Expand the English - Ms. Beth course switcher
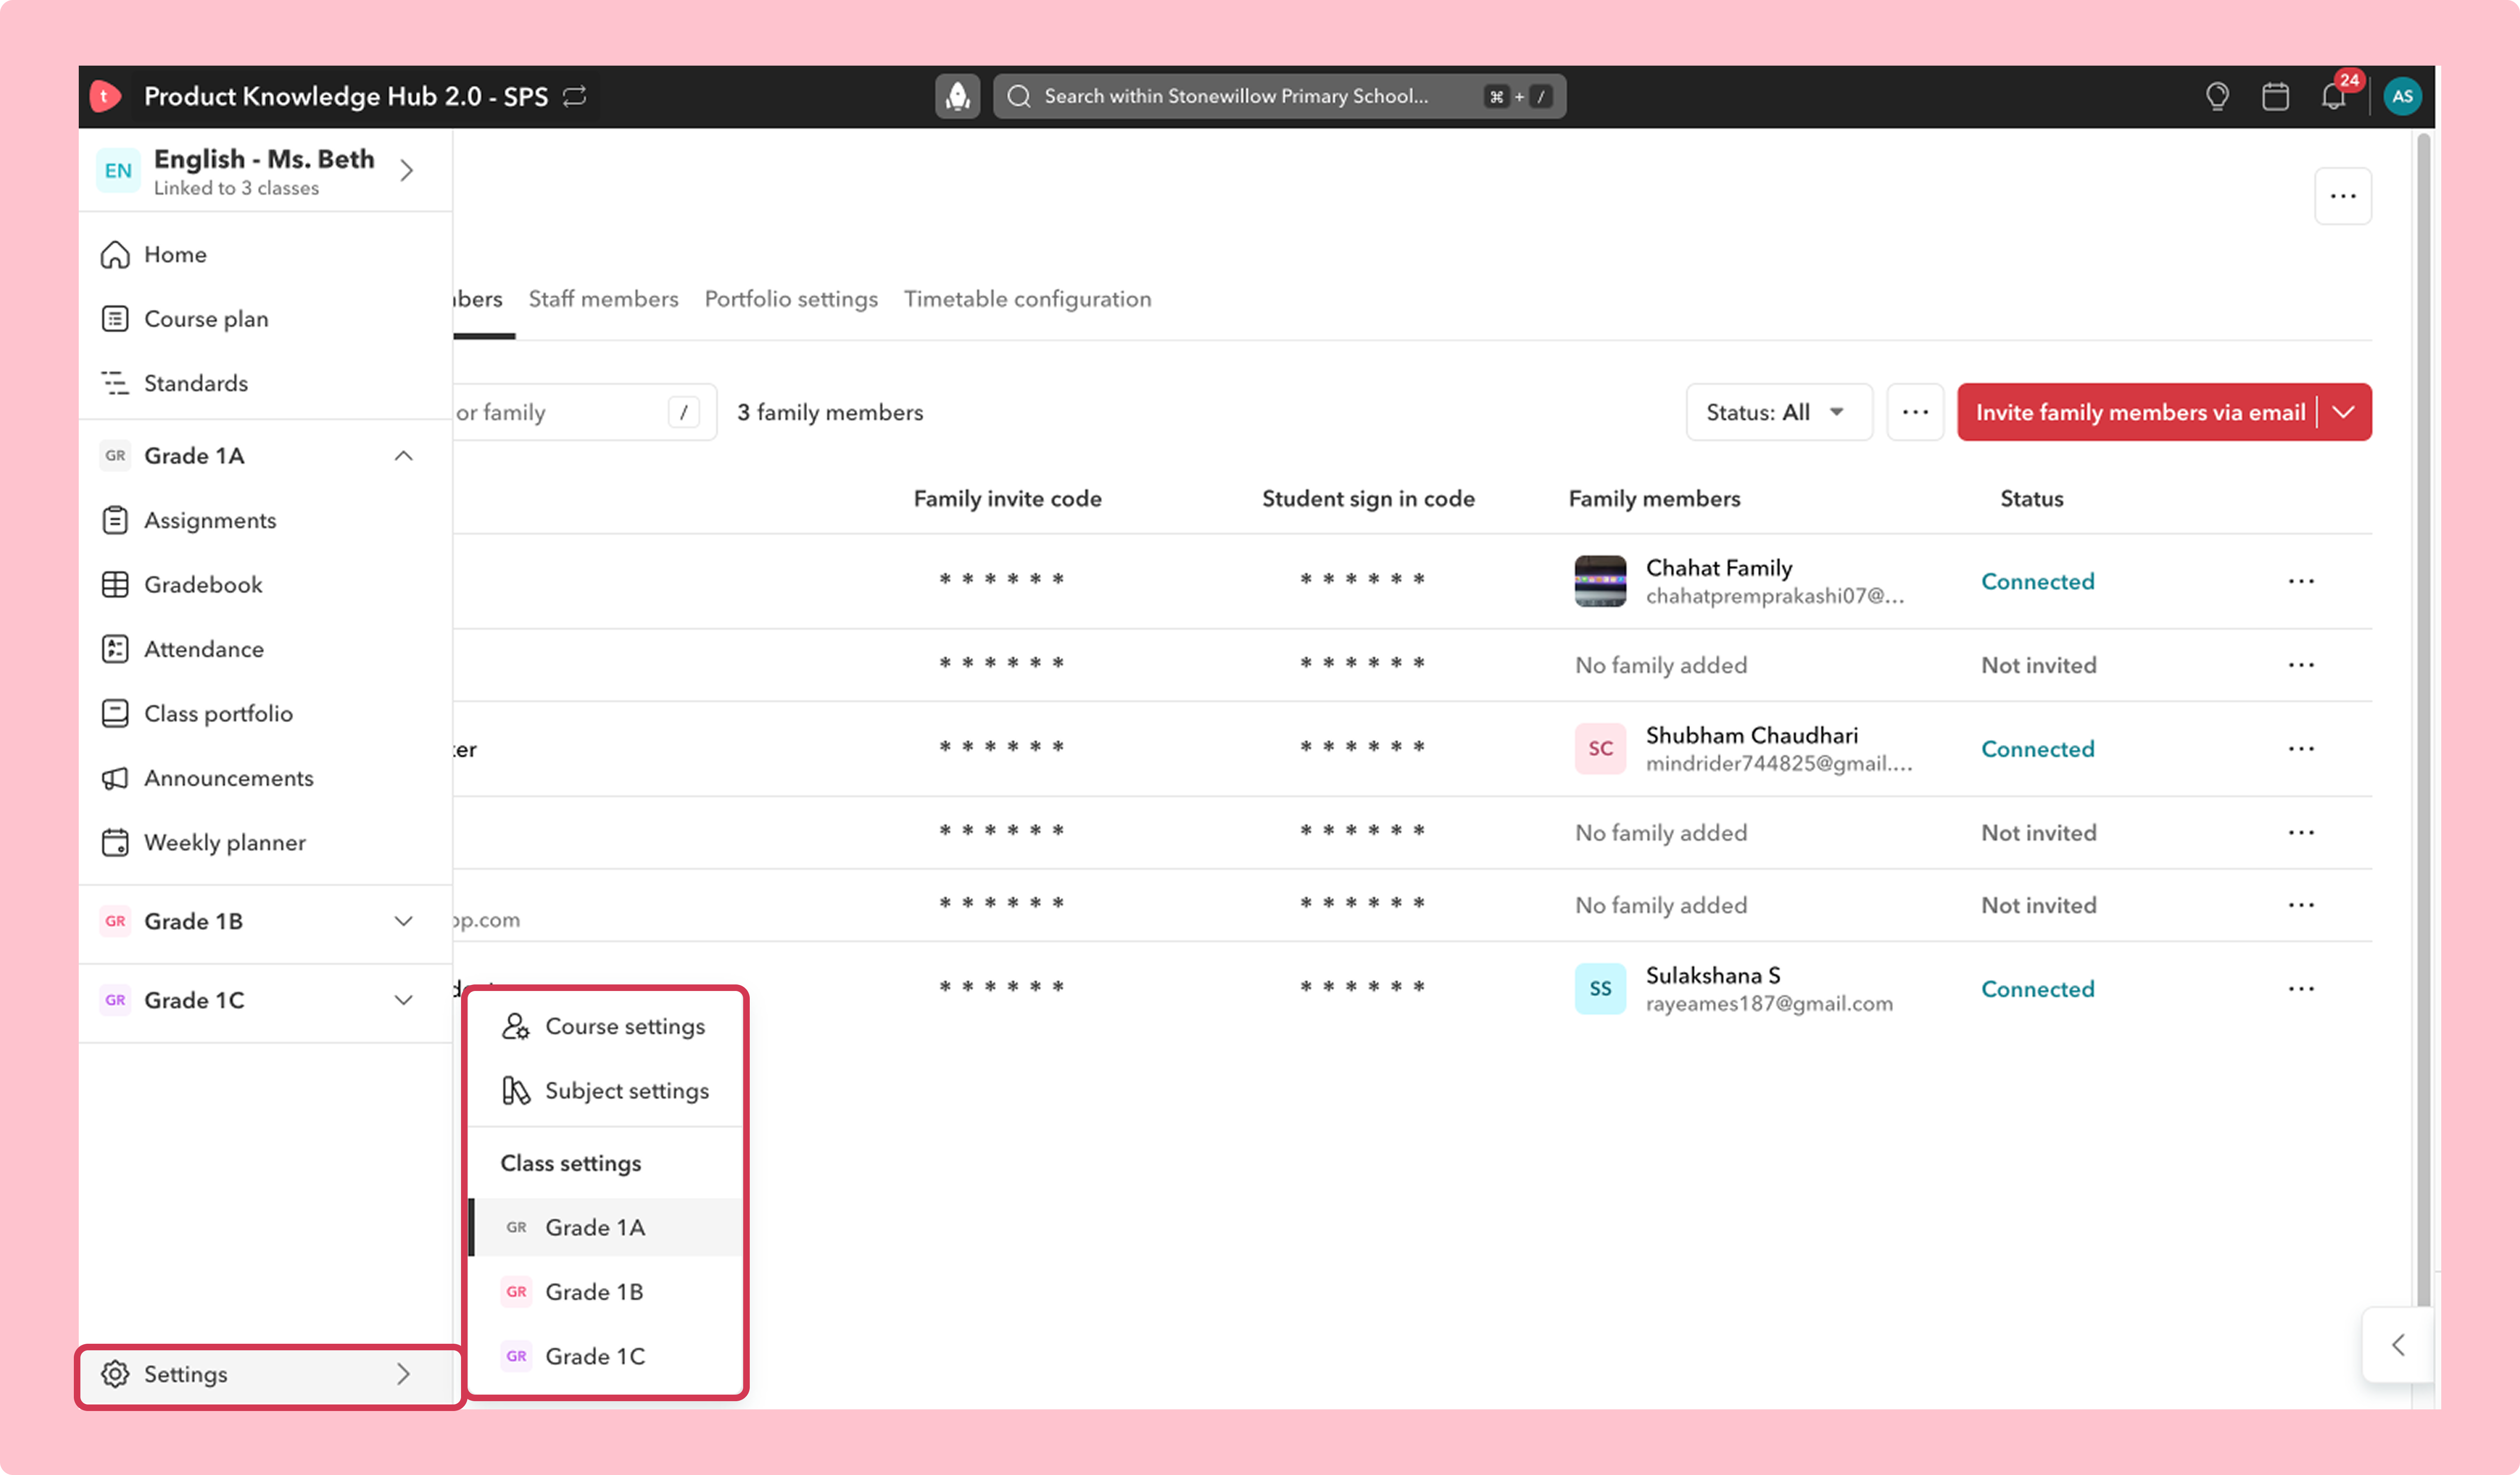 click(406, 171)
